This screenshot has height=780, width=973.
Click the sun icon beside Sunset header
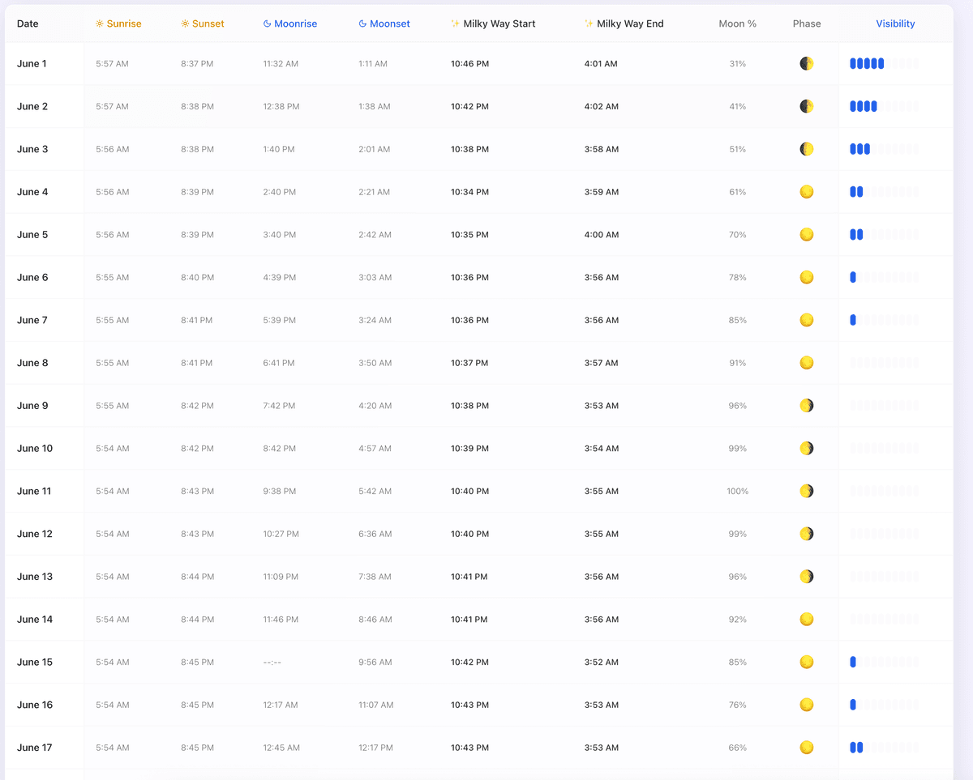[185, 24]
